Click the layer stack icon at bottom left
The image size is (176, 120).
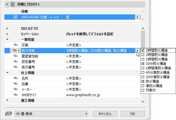[8, 114]
